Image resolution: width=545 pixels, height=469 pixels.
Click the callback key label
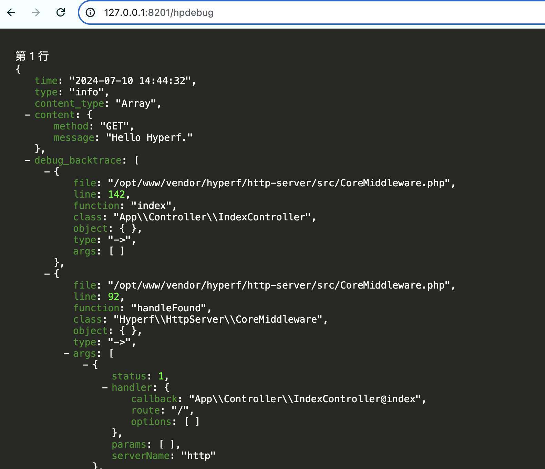154,399
